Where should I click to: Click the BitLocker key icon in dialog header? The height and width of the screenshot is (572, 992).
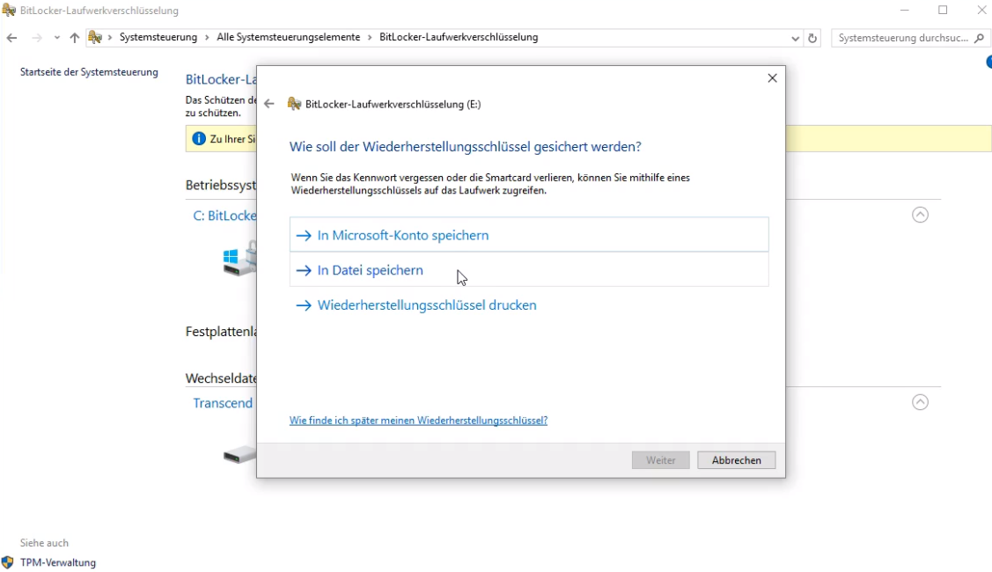click(294, 104)
